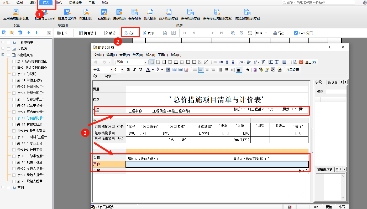Click 保存报表 icon
Screen dimensions: 367x209
coord(135,12)
